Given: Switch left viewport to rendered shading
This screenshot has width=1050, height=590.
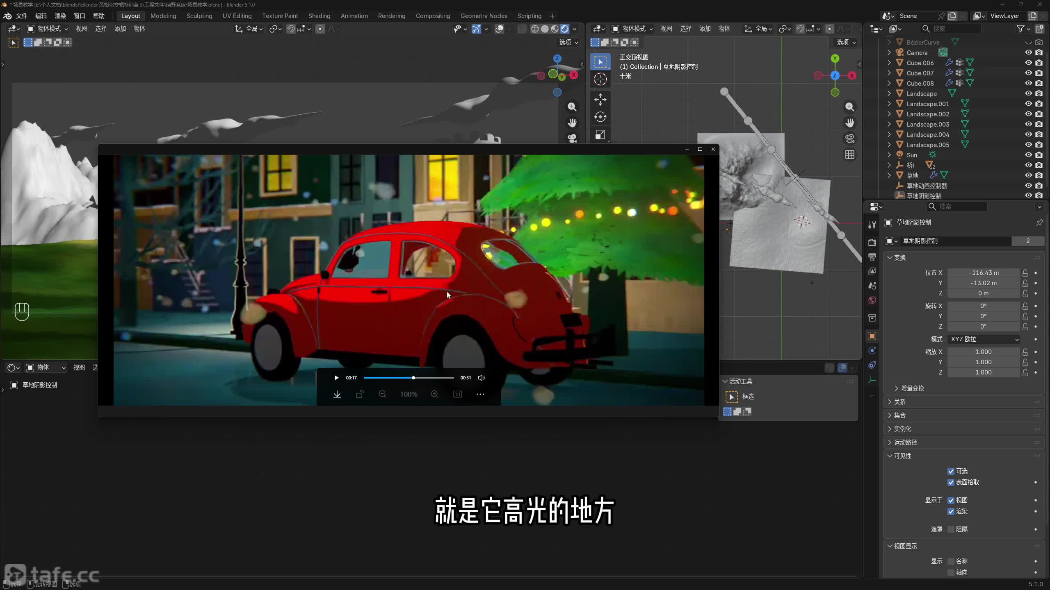Looking at the screenshot, I should pos(565,29).
